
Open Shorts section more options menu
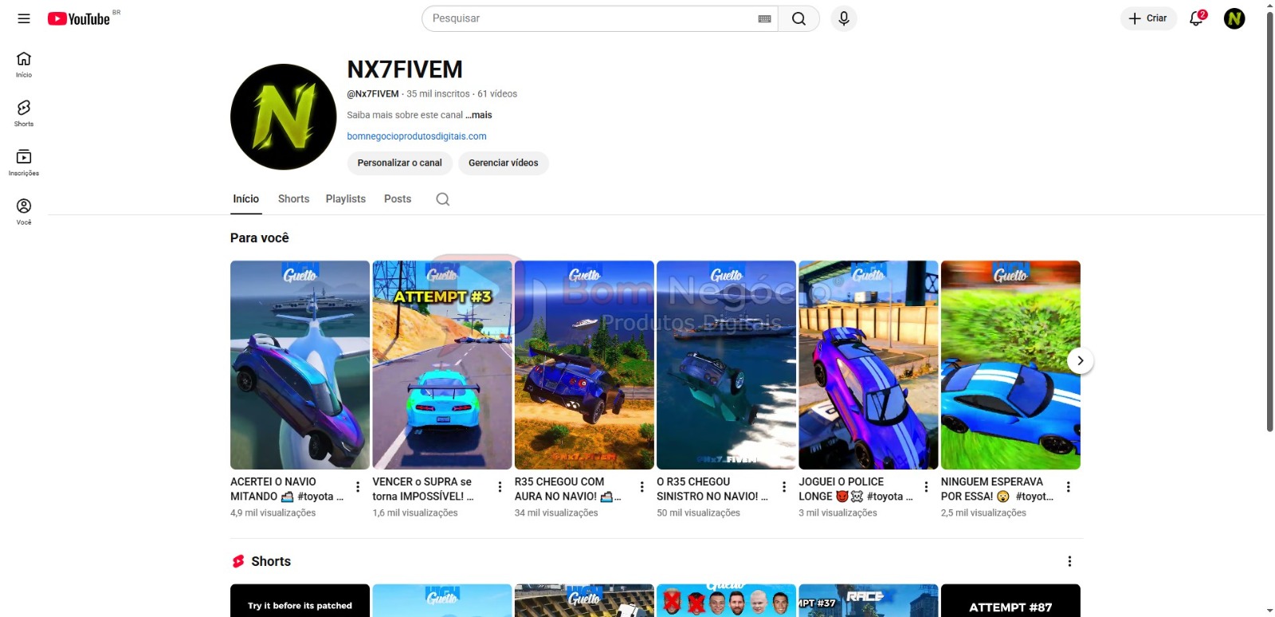[1069, 561]
